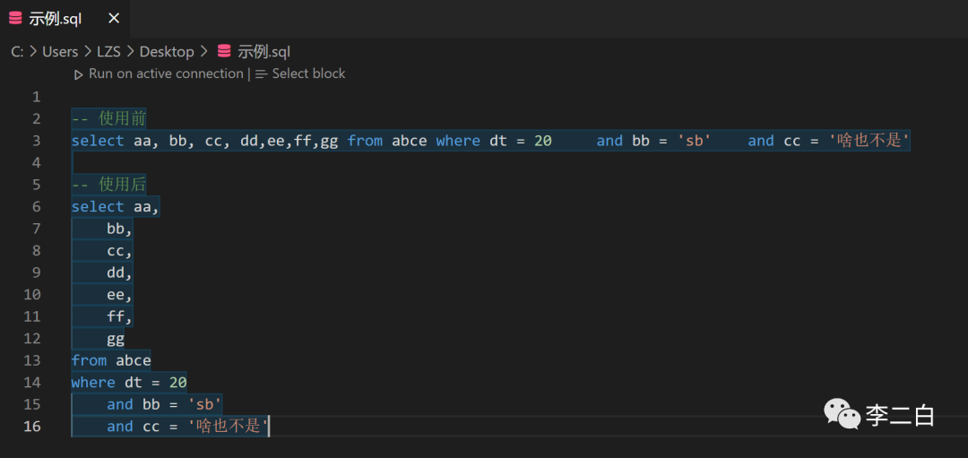Run the query via Run on active connection
The height and width of the screenshot is (458, 968).
[x=166, y=73]
